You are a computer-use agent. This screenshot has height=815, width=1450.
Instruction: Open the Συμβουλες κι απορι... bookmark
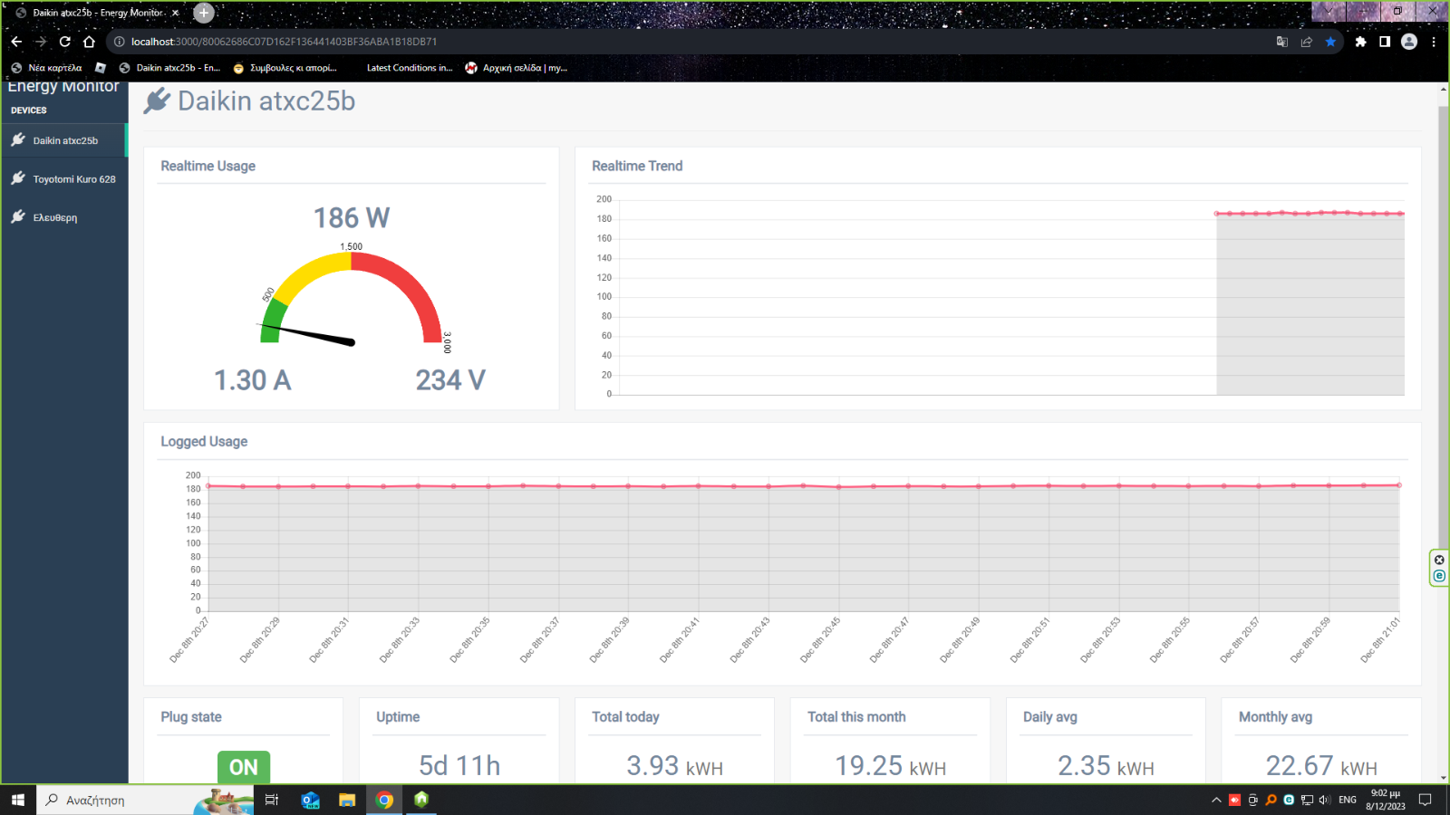coord(285,68)
